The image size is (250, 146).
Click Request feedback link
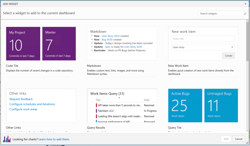coord(21,99)
